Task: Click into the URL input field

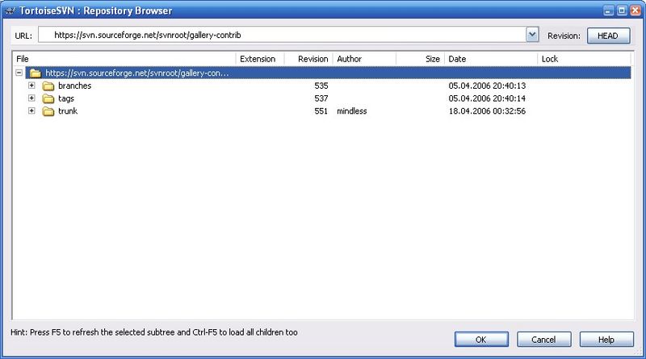Action: click(x=282, y=35)
